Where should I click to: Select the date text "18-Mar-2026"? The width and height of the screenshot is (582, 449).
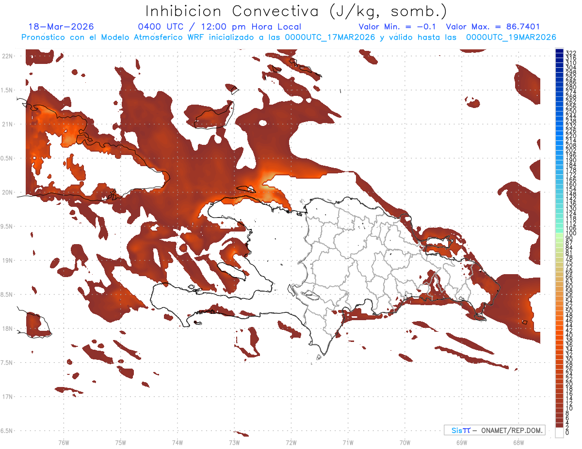(x=61, y=27)
